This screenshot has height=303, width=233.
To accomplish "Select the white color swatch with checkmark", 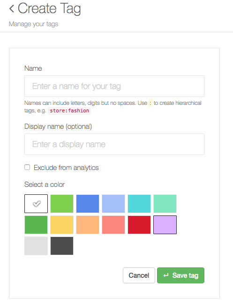I will coord(36,204).
